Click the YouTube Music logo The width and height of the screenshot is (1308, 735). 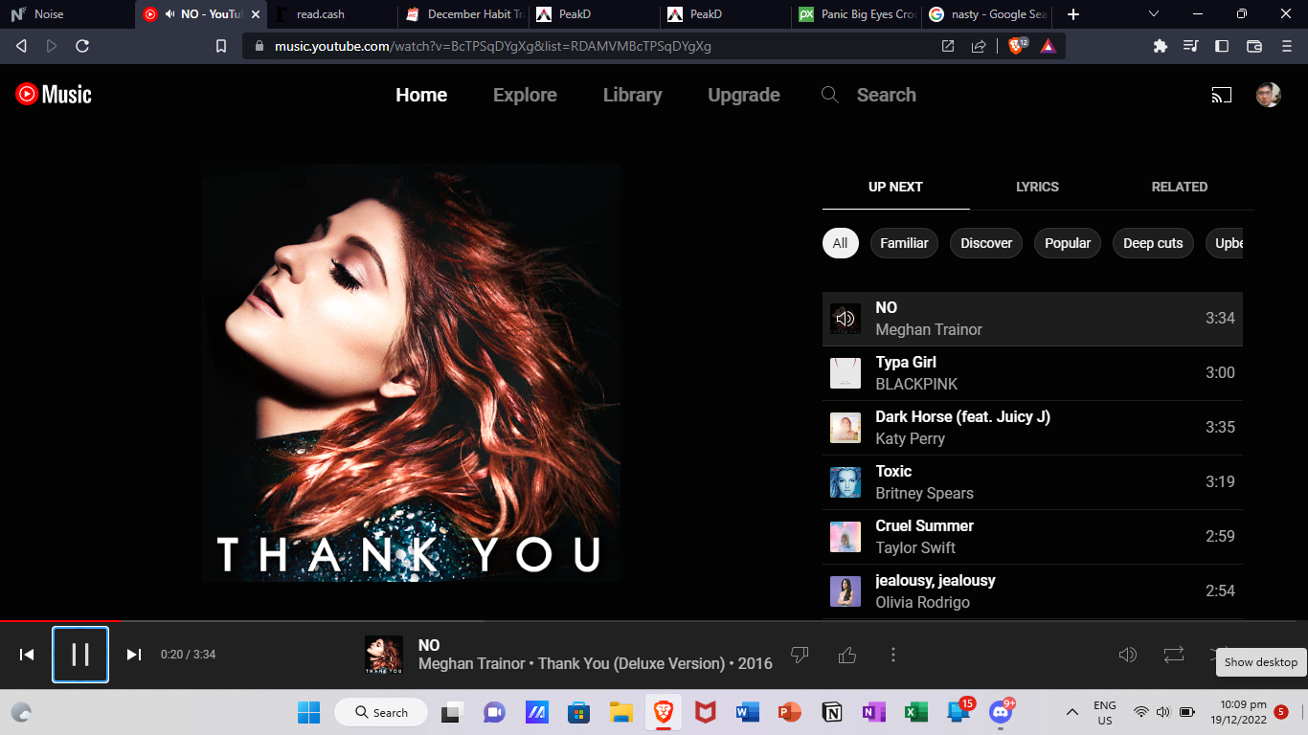tap(54, 94)
